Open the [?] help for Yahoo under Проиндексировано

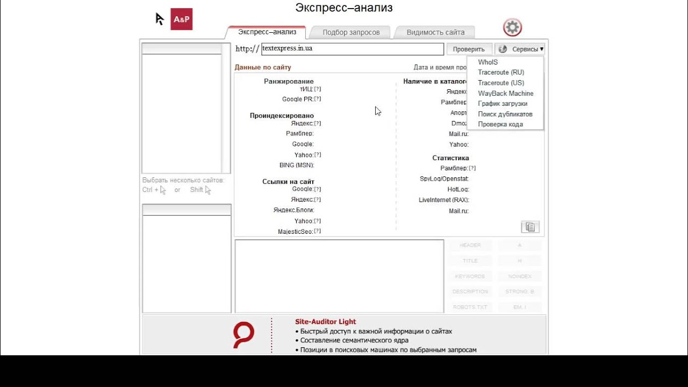click(318, 155)
